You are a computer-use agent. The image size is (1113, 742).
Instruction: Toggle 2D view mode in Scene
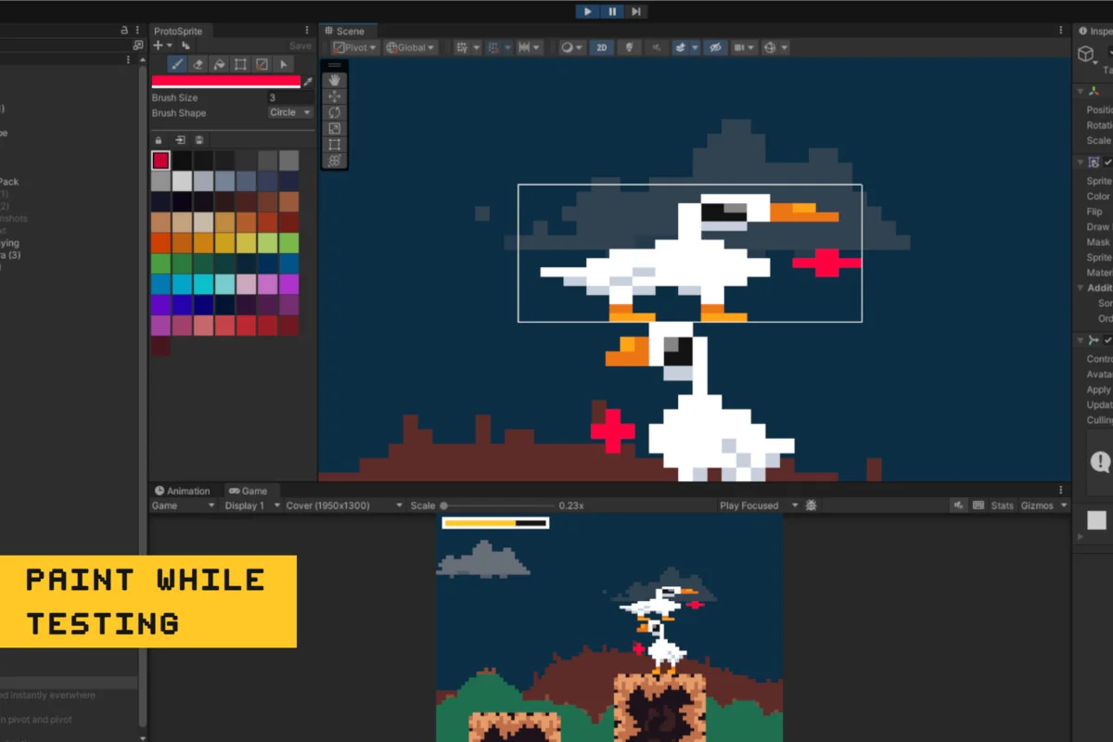point(602,47)
